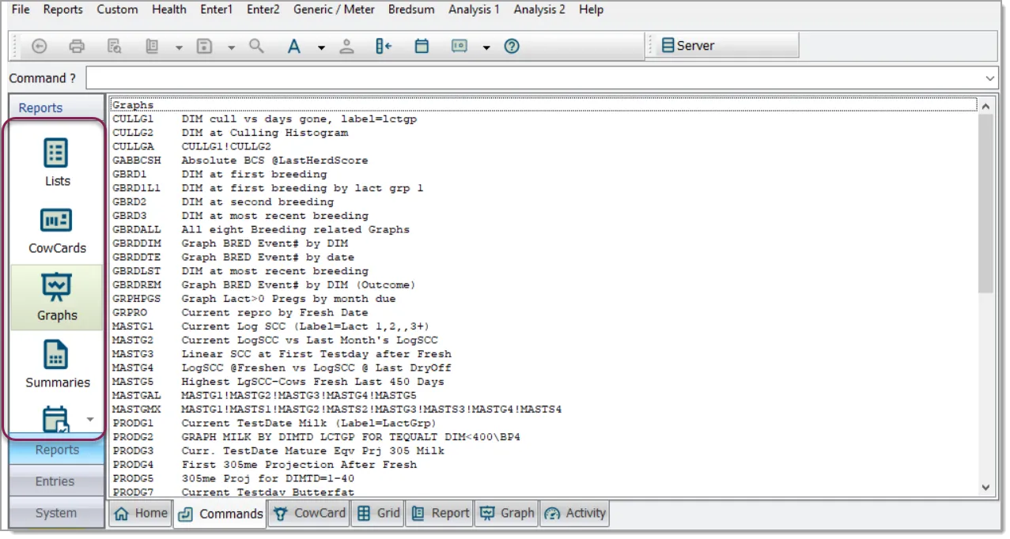The height and width of the screenshot is (539, 1010).
Task: Switch to the CowCard tab
Action: click(308, 514)
